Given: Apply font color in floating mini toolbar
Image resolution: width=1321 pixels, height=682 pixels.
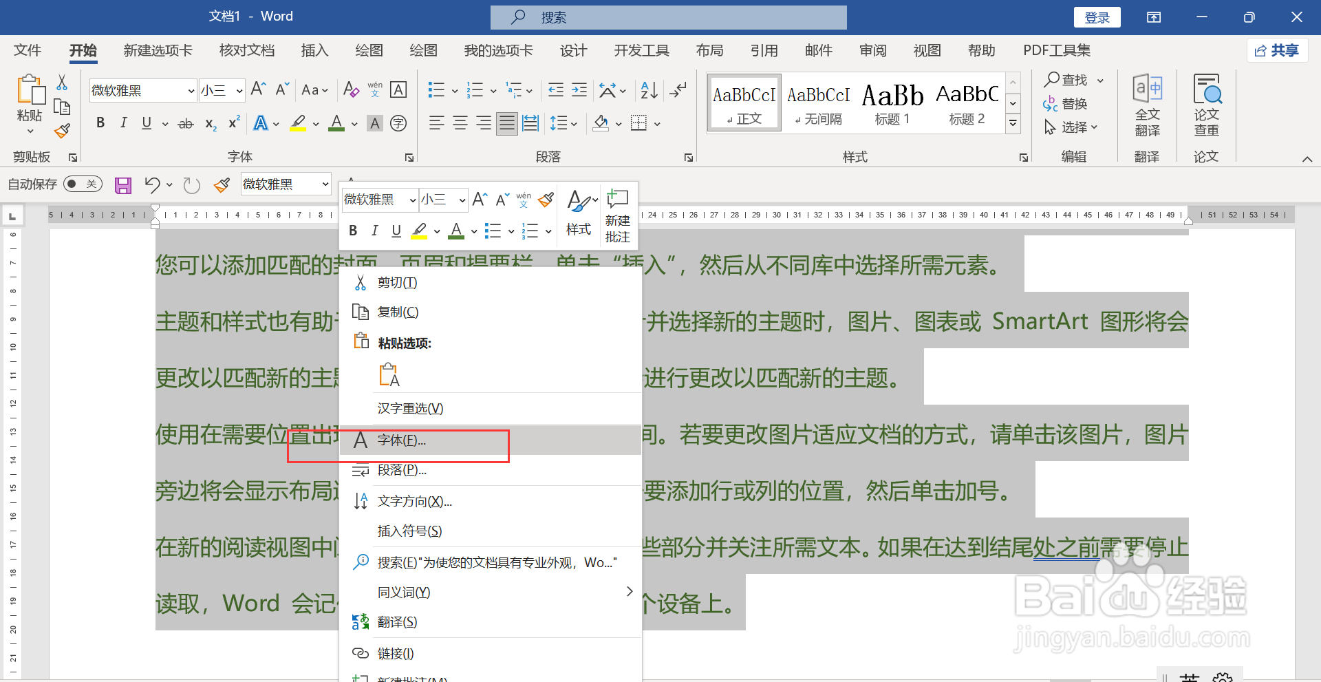Looking at the screenshot, I should (x=456, y=231).
